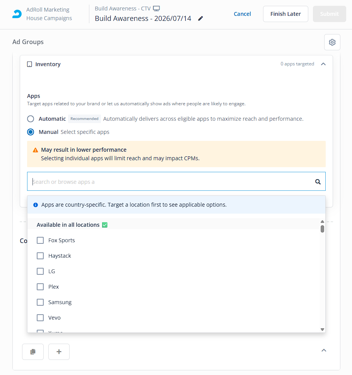Click the Vevo label
This screenshot has height=375, width=352.
pyautogui.click(x=54, y=318)
